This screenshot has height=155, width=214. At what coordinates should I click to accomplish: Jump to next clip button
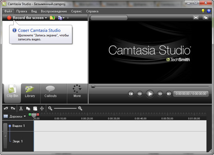(169, 94)
